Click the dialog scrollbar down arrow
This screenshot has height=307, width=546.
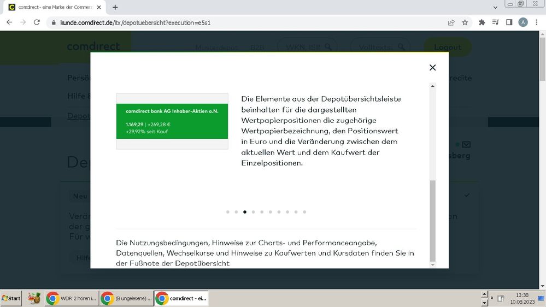coord(432,265)
